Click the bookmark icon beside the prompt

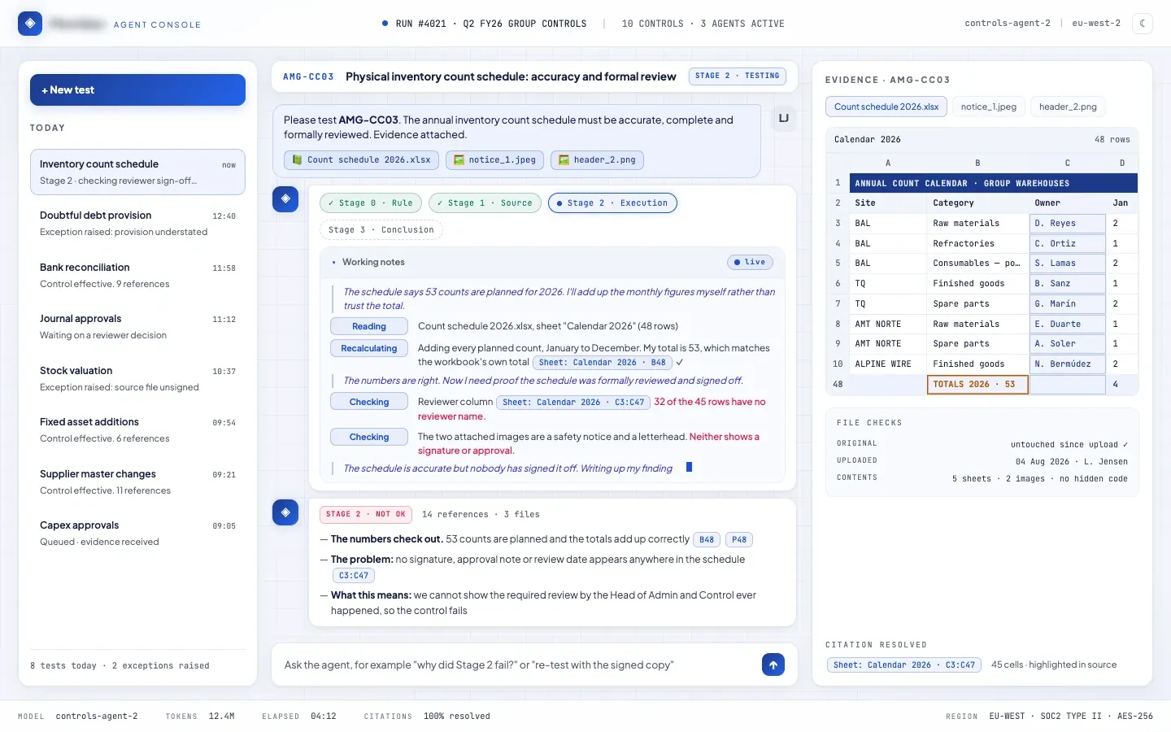click(784, 118)
